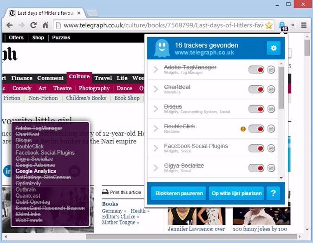Expand the Facebook Social Plugins tracker row
Screen dimensions: 313x243
click(x=156, y=148)
